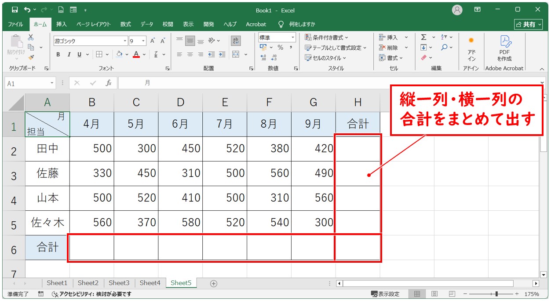
Task: Click the AutoSum sigma icon
Action: pyautogui.click(x=423, y=37)
